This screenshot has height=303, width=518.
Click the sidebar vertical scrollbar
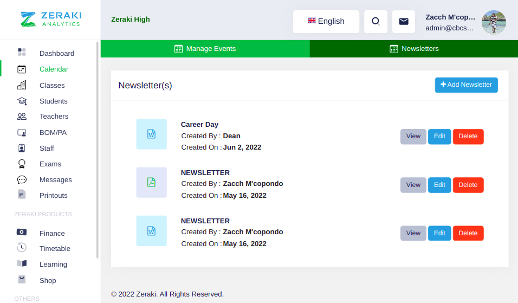[98, 150]
